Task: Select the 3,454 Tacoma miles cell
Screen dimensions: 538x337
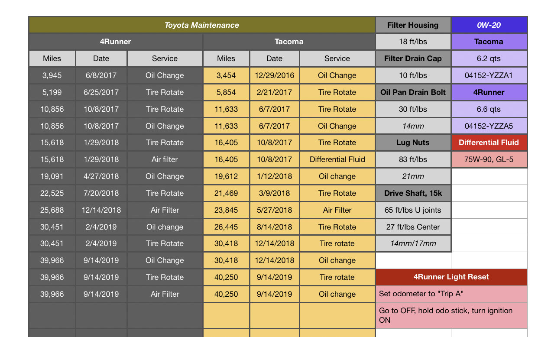Action: tap(226, 75)
